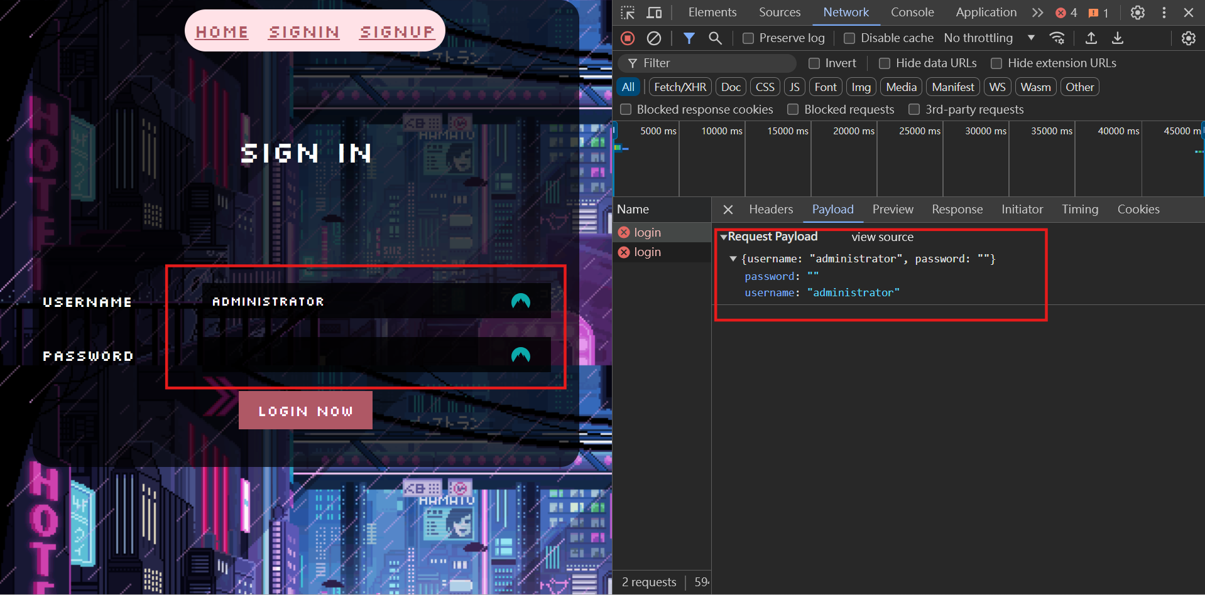Image resolution: width=1205 pixels, height=595 pixels.
Task: Filter requests by WS type
Action: [x=998, y=87]
